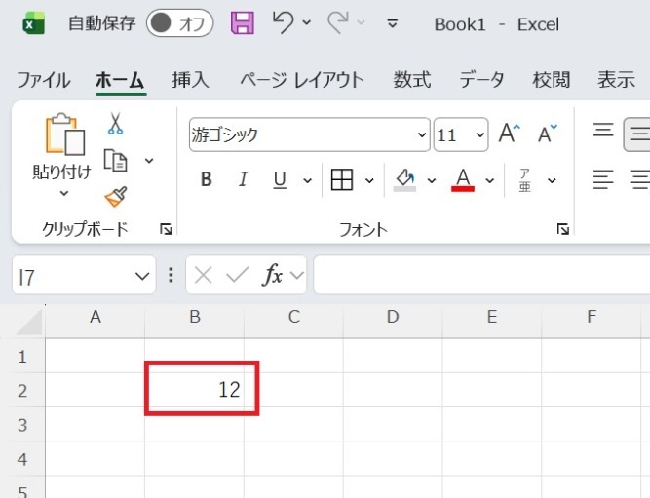Toggle Underline formatting
Image resolution: width=650 pixels, height=498 pixels.
280,180
